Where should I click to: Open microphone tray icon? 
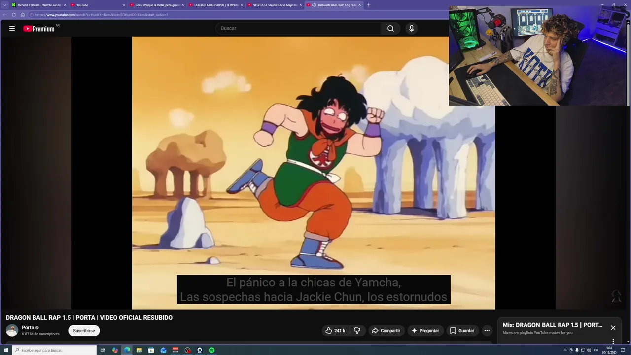[577, 350]
